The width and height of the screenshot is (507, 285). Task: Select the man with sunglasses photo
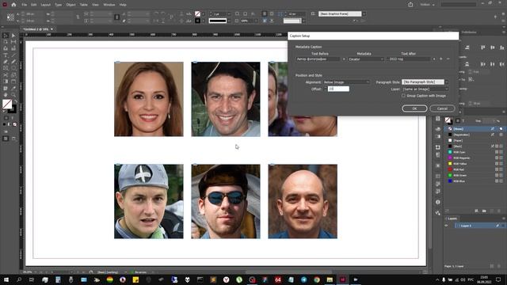[226, 202]
